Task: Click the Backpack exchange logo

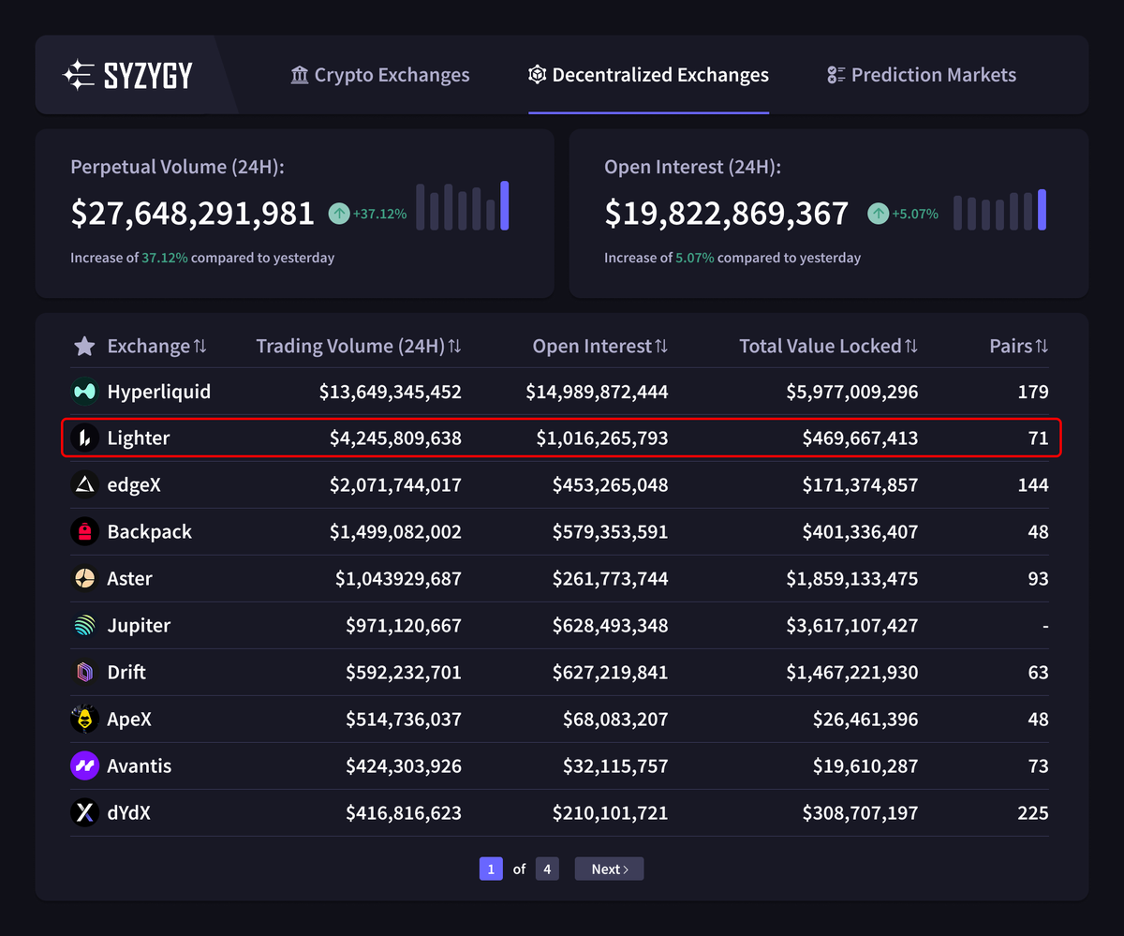Action: click(x=84, y=531)
